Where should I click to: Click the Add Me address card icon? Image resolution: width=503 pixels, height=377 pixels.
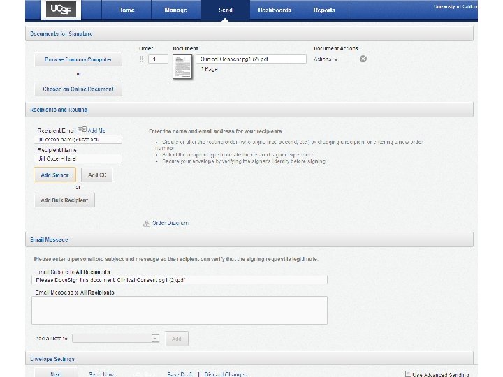point(82,129)
